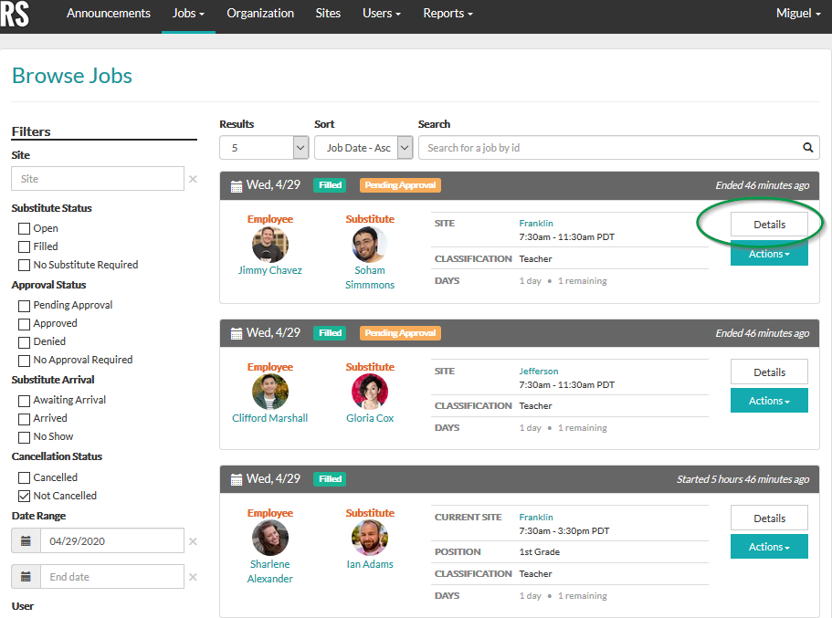This screenshot has width=832, height=618.
Task: Click Sharlene Alexander's profile photo
Action: 270,538
